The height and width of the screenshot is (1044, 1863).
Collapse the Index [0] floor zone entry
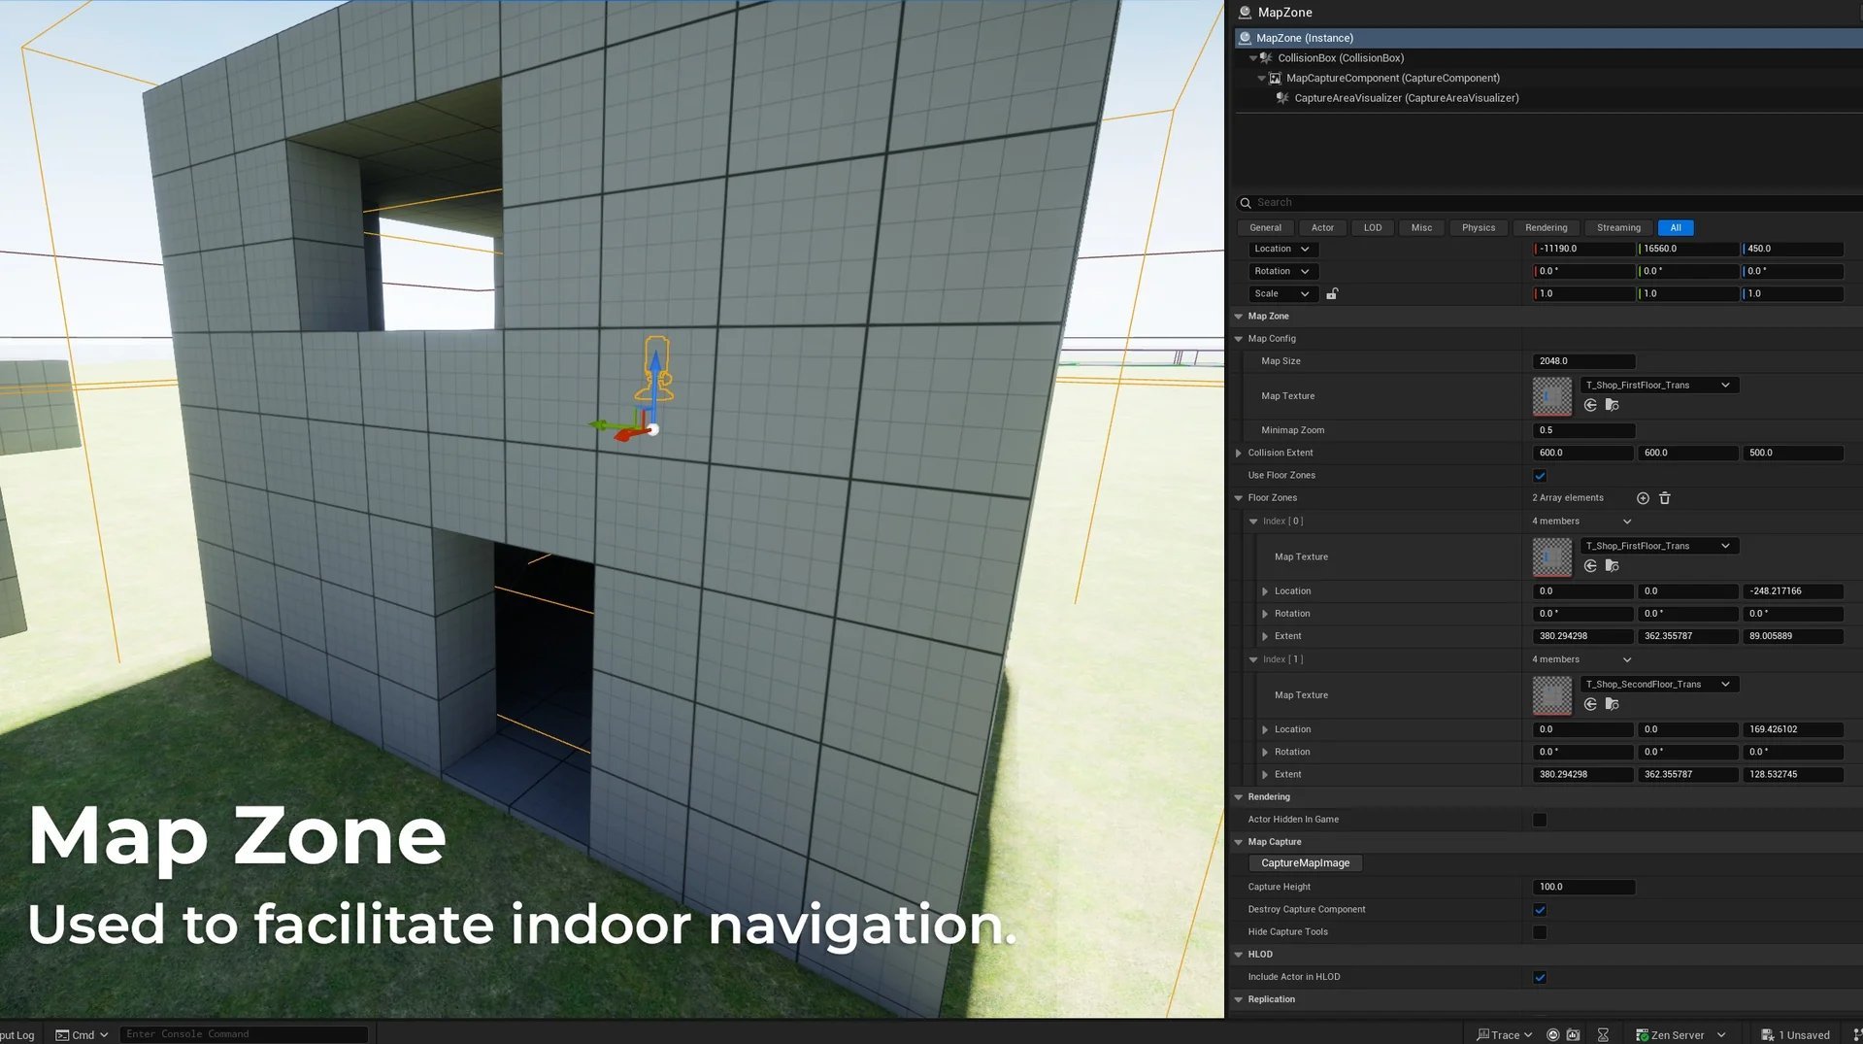pos(1253,521)
